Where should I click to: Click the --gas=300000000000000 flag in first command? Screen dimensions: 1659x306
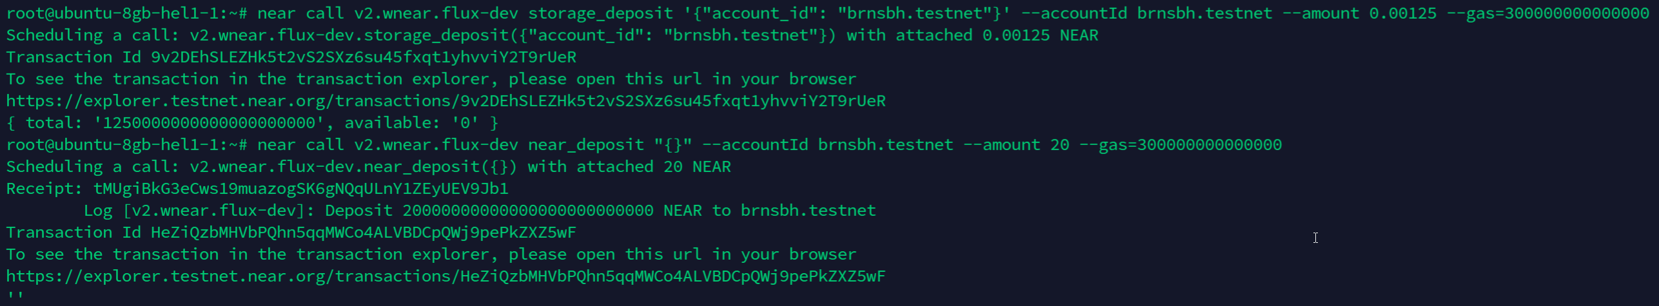[x=1548, y=14]
